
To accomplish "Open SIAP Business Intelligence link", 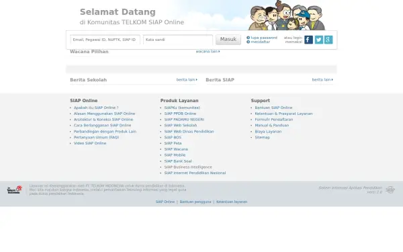I will tap(188, 167).
